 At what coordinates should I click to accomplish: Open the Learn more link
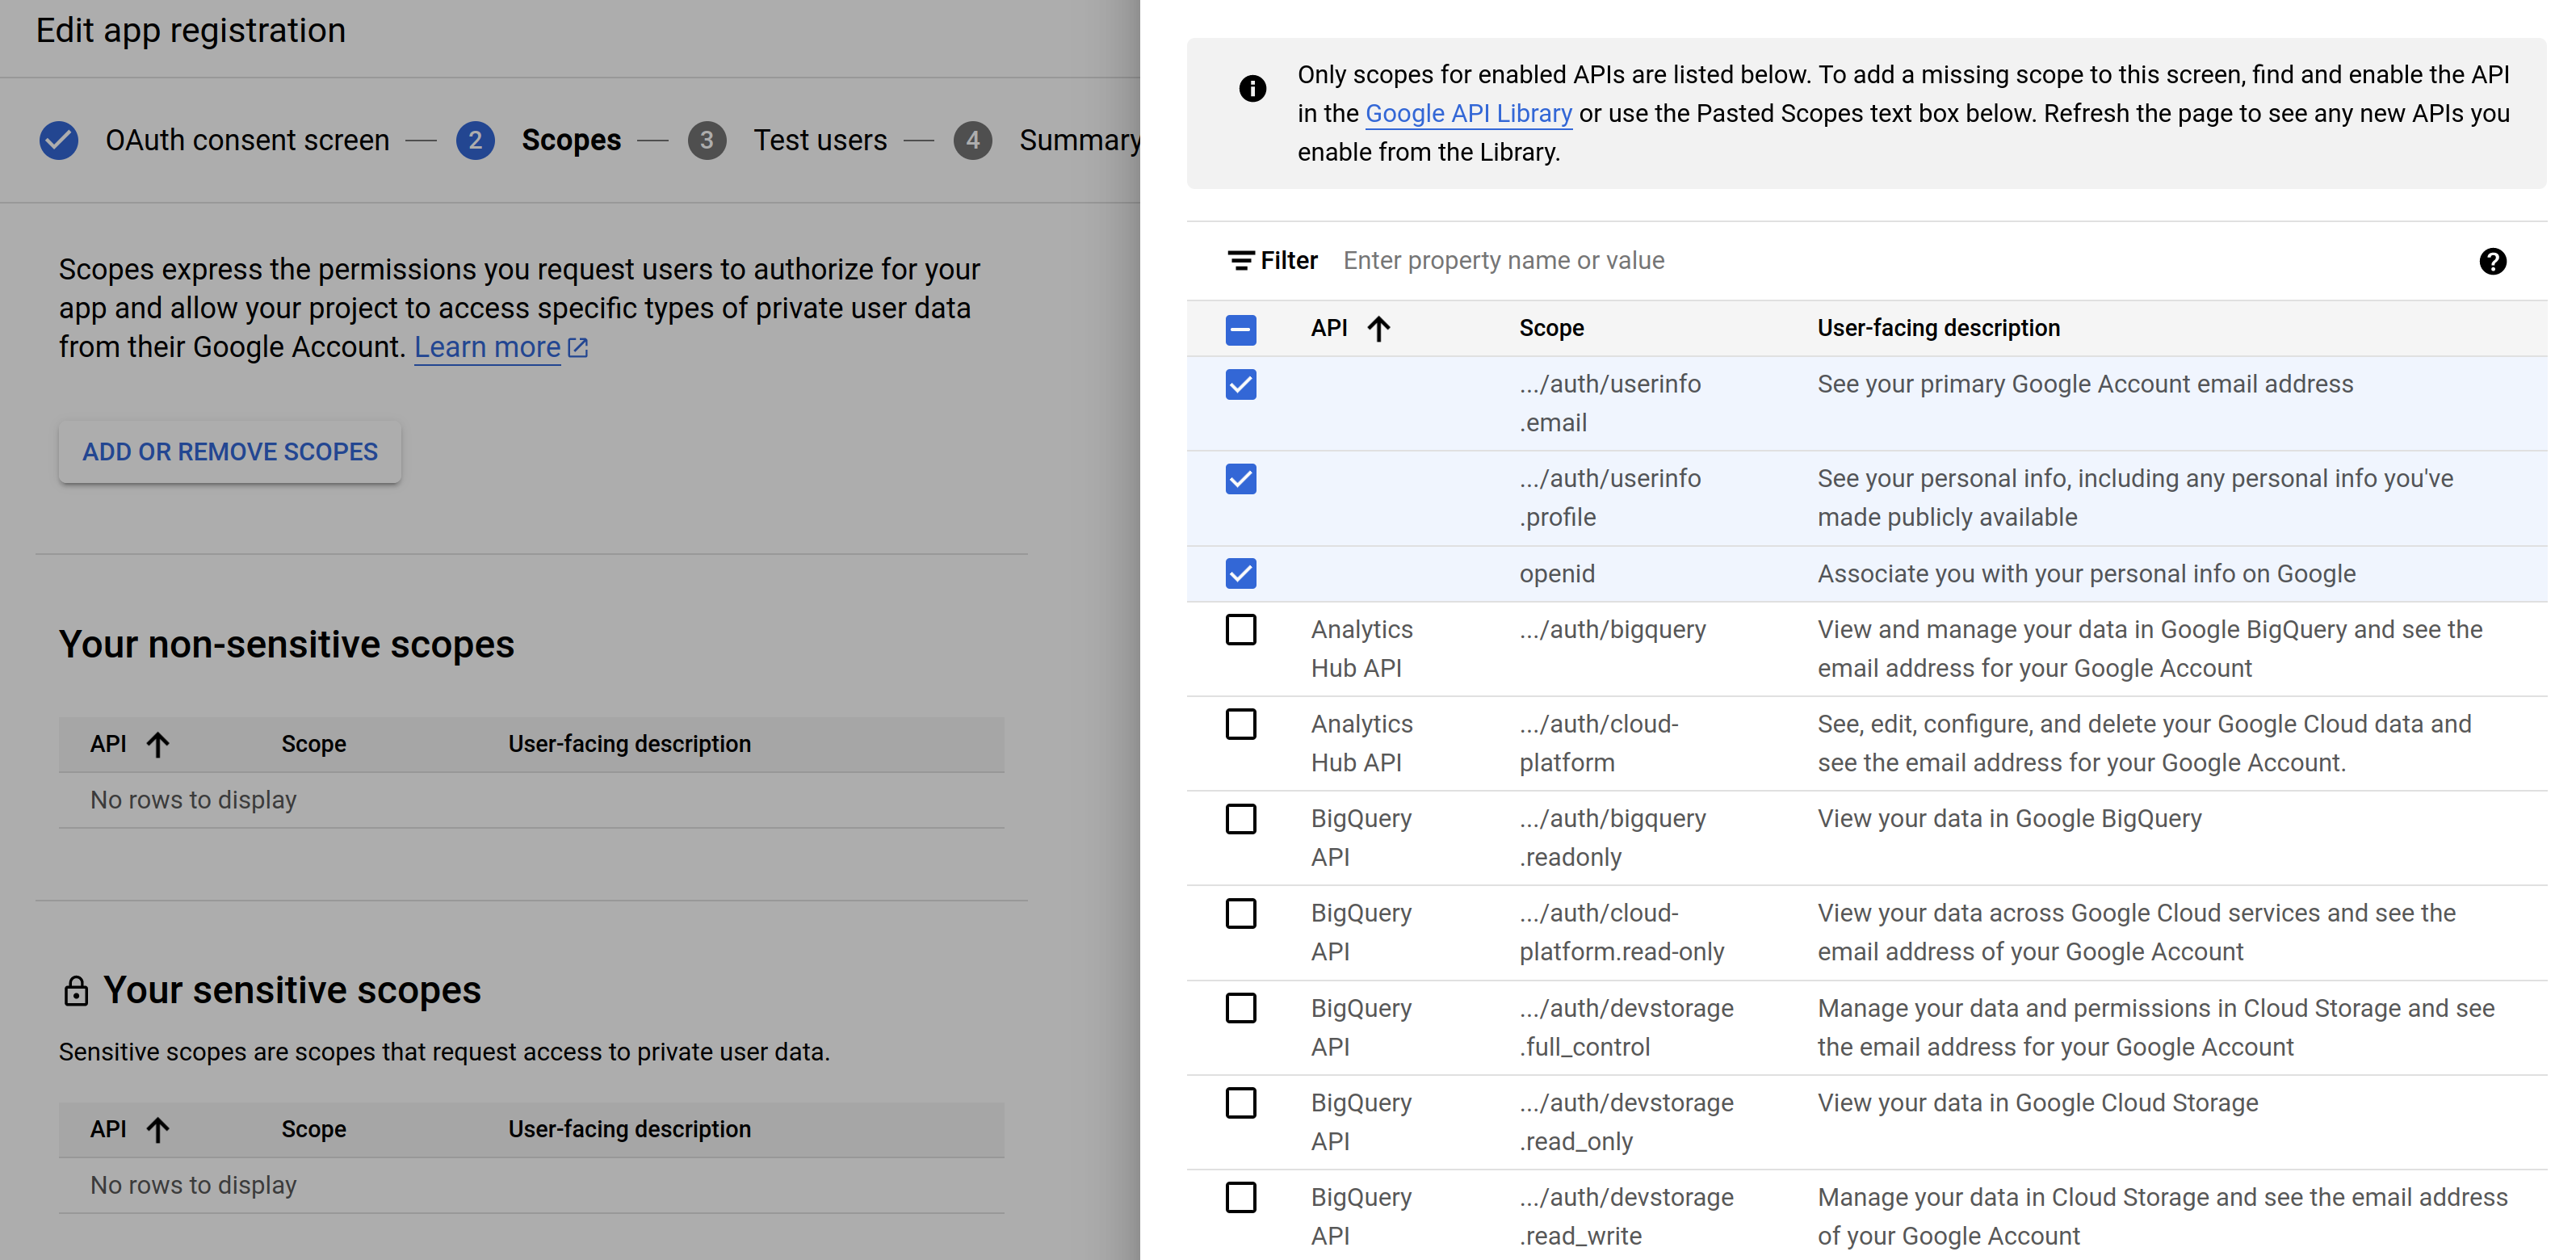coord(487,347)
